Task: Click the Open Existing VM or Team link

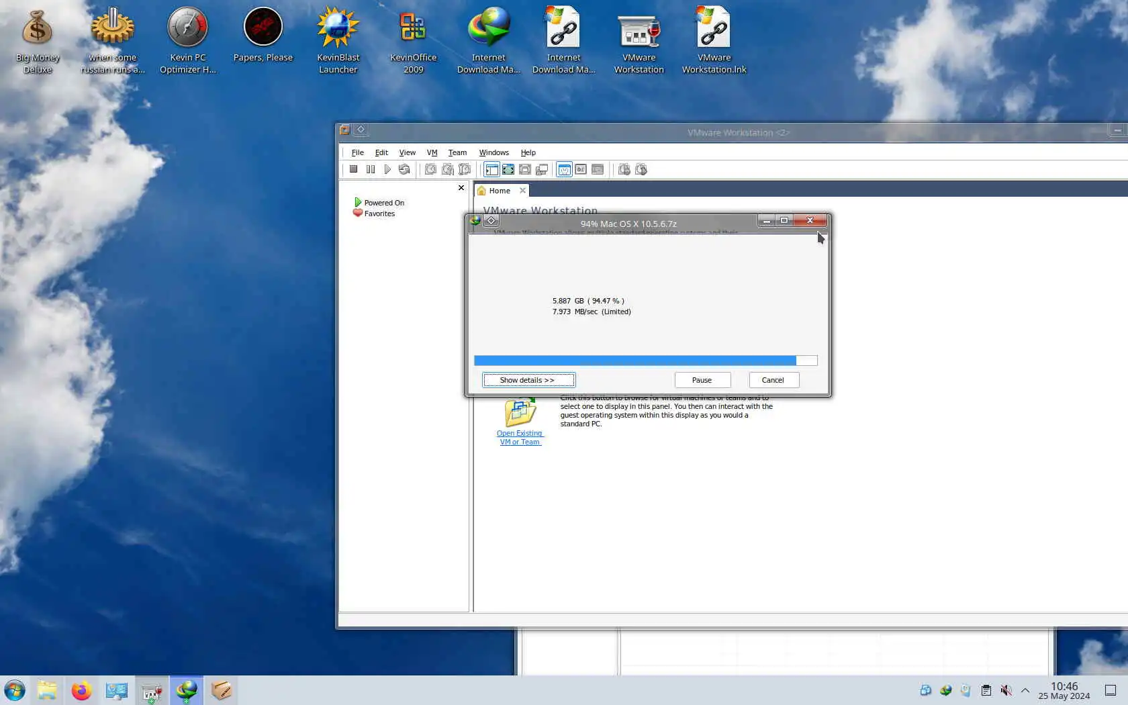Action: coord(520,438)
